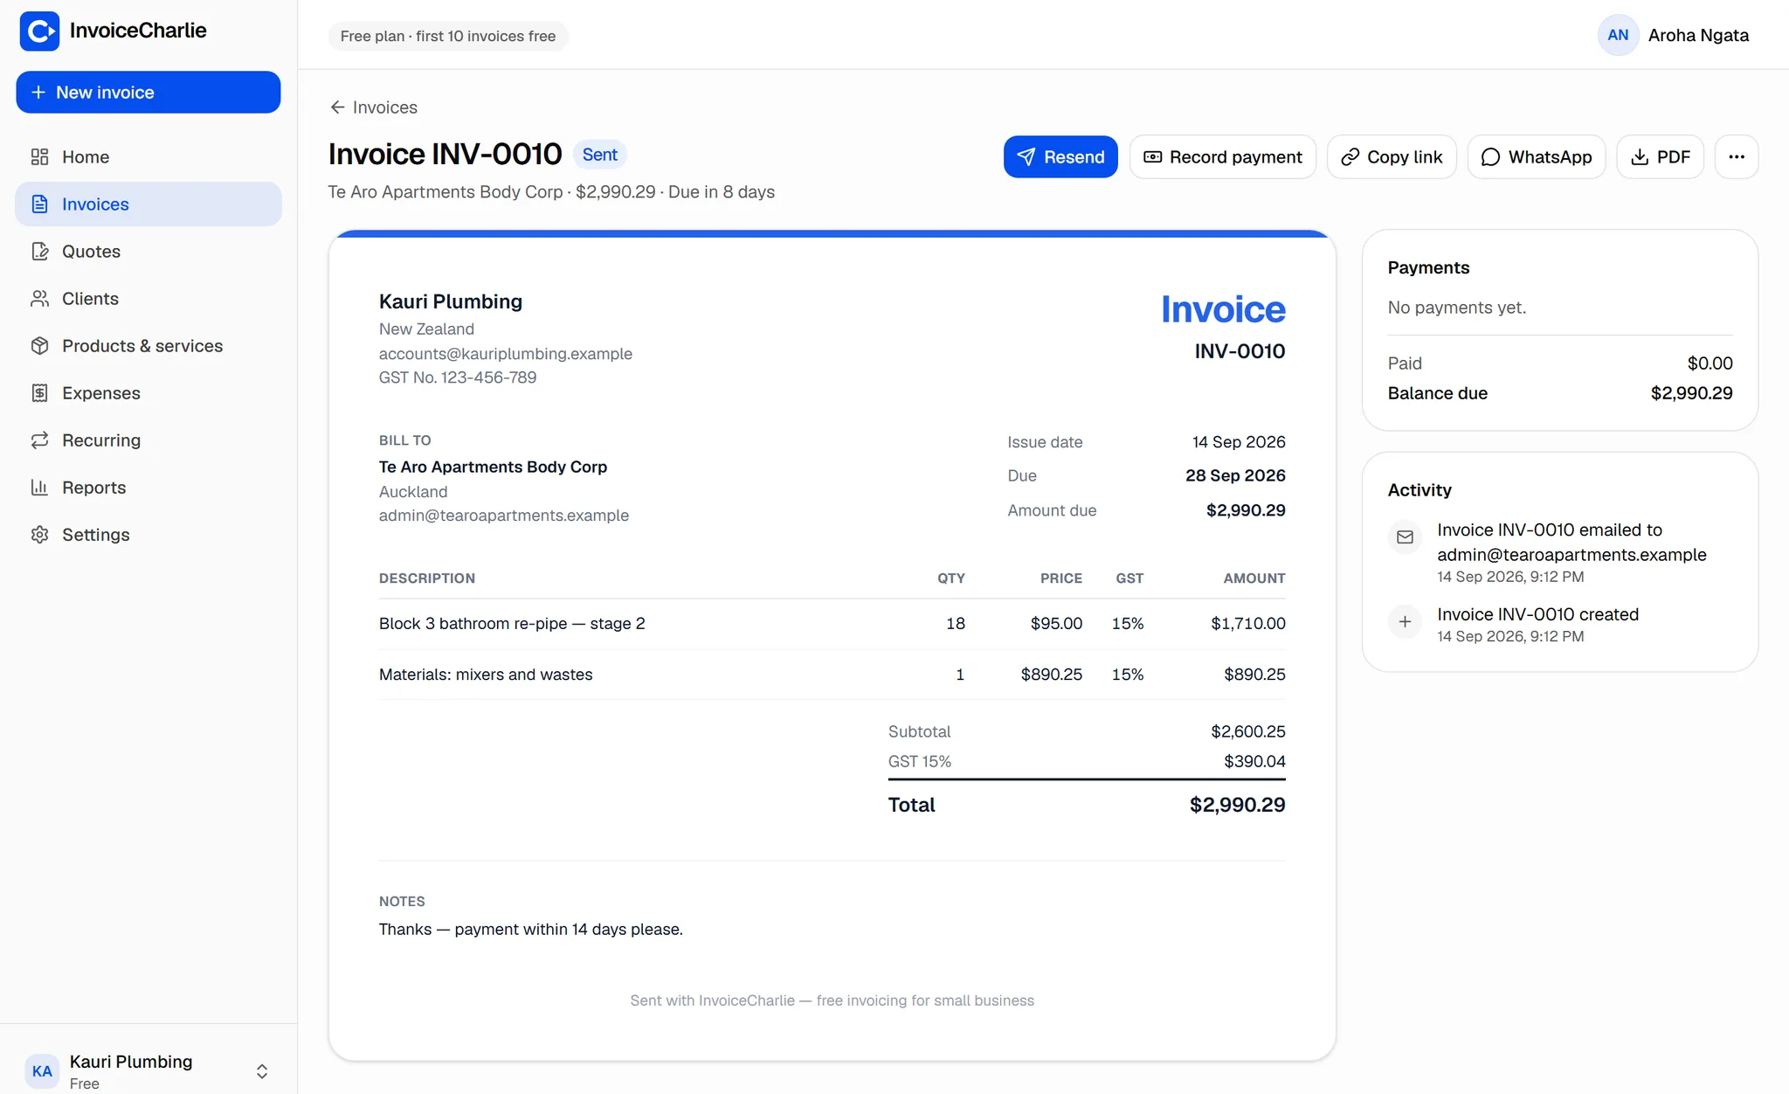Click the Products & services box icon
Image resolution: width=1789 pixels, height=1094 pixels.
[39, 346]
